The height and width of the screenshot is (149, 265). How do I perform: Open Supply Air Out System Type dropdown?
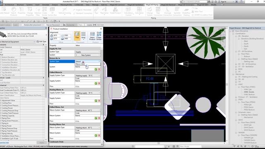[x=88, y=52]
